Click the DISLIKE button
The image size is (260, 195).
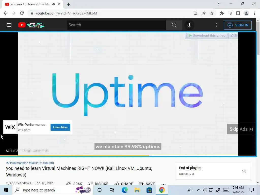pyautogui.click(x=98, y=184)
